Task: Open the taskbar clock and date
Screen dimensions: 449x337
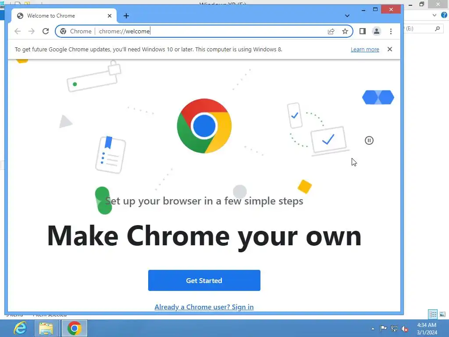Action: click(427, 328)
